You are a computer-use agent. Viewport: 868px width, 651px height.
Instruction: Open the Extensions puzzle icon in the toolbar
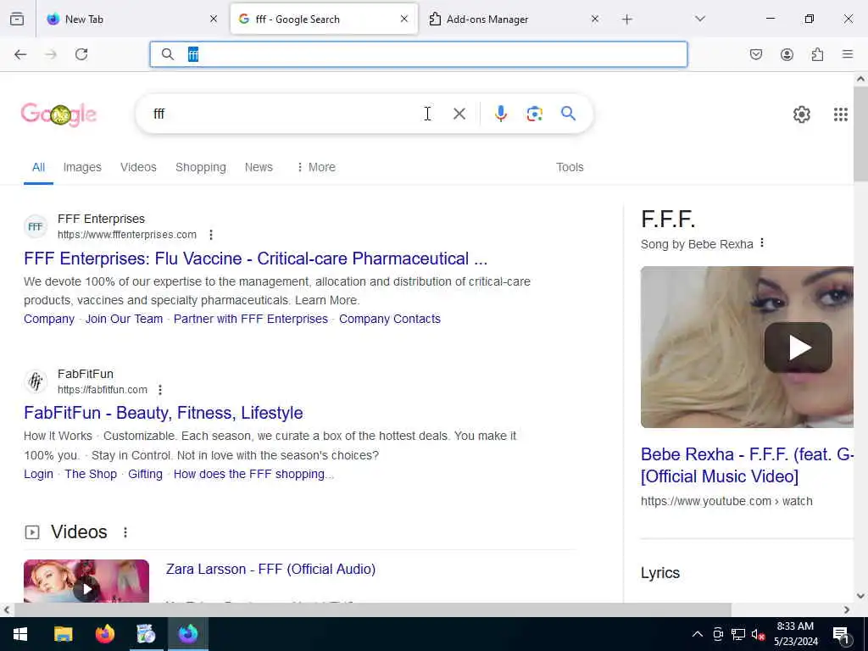tap(817, 54)
